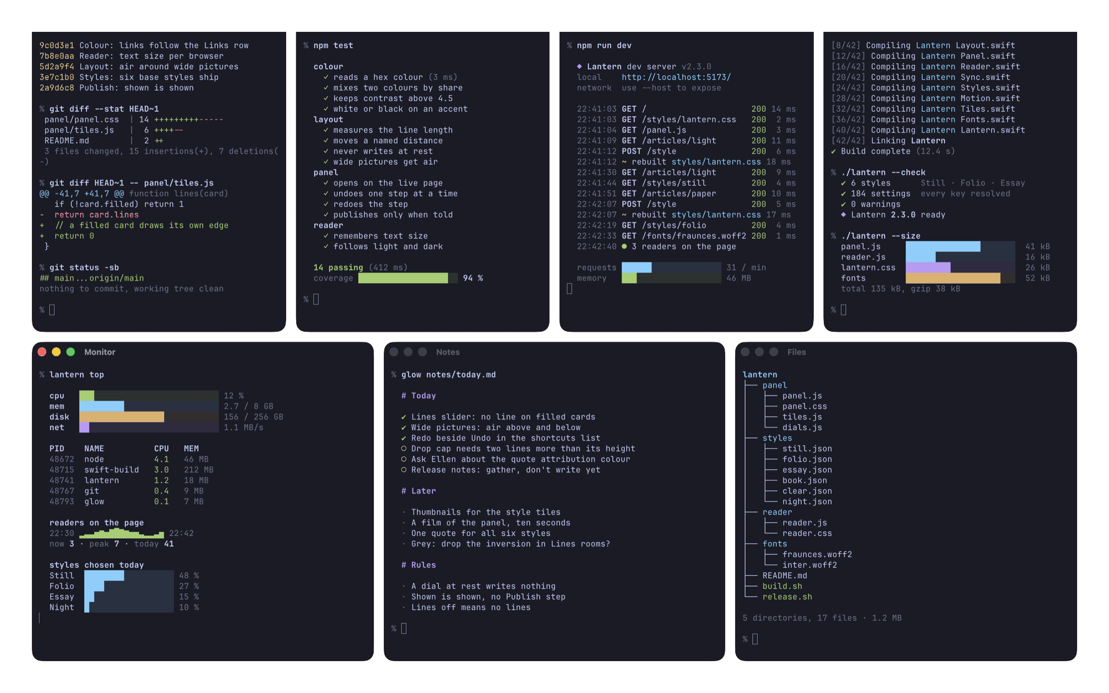Click reader.css in the Files tree

pos(807,533)
